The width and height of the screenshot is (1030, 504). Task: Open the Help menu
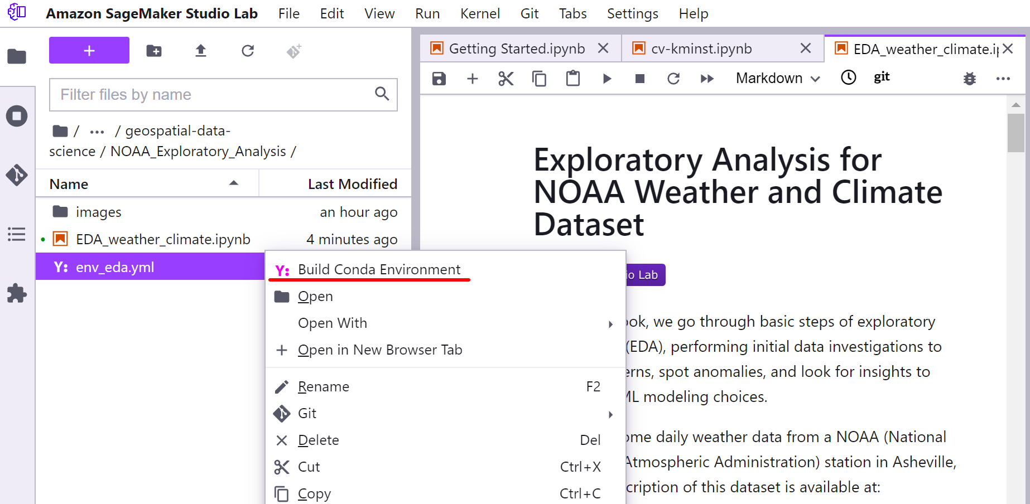[694, 13]
